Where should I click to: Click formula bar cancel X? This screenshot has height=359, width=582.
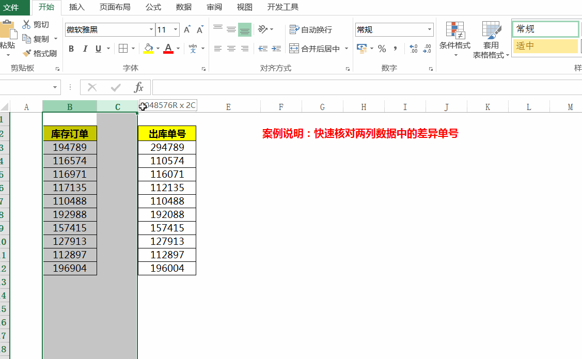92,88
